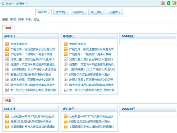The image size is (177, 133).
Task: Click rank 8 badge in 新闻 点击排行 list
Action: pos(7,80)
